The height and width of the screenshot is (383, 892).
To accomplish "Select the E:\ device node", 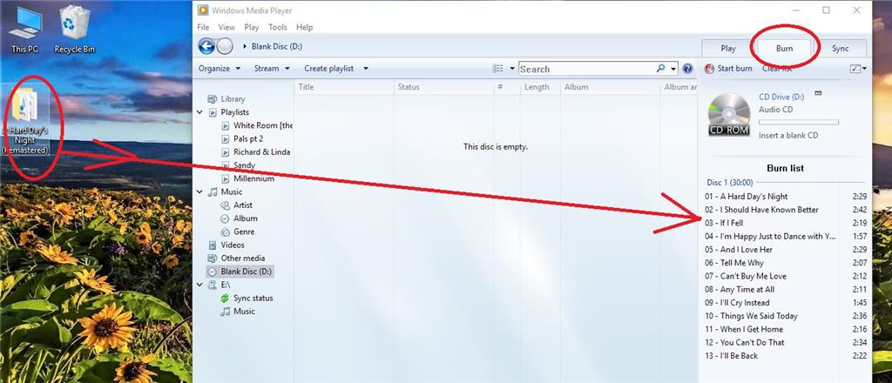I will click(x=226, y=285).
